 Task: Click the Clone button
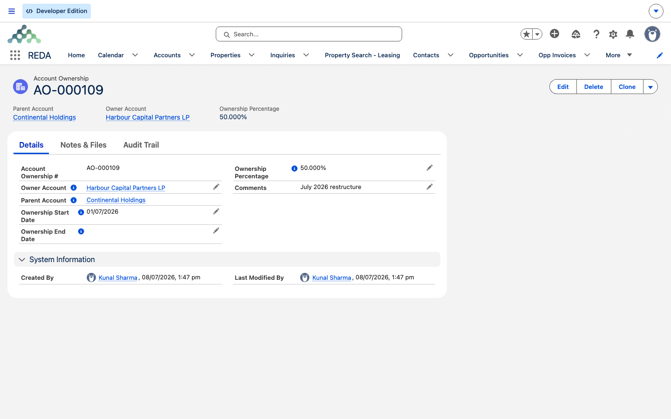(x=627, y=87)
